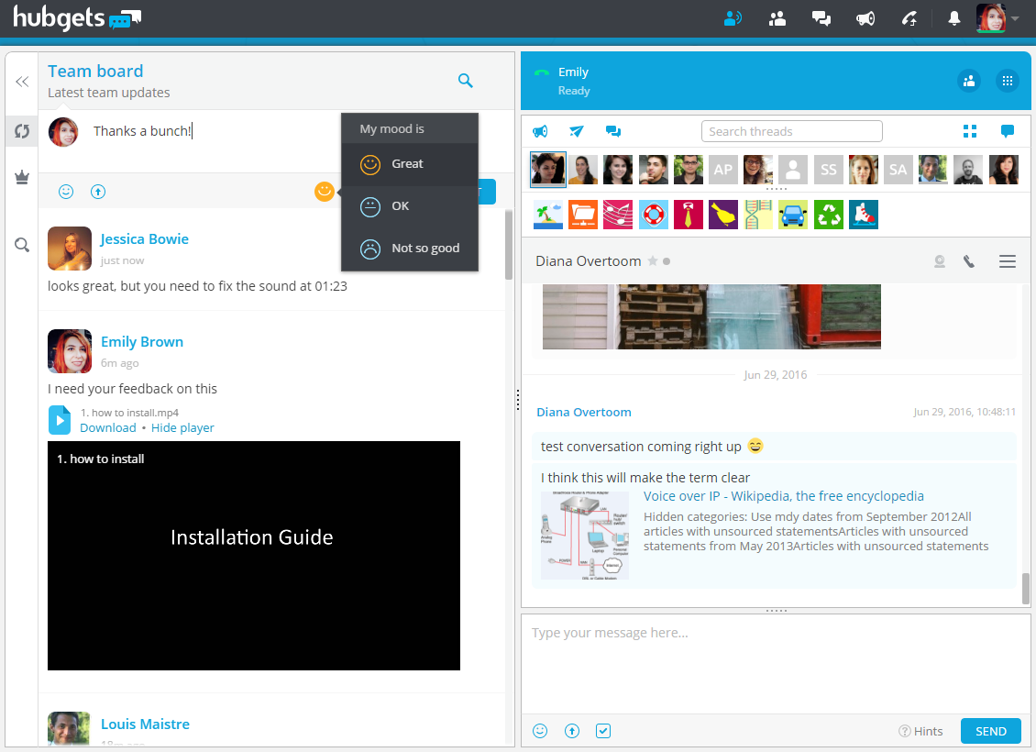The height and width of the screenshot is (752, 1036).
Task: Click the Search threads input field
Action: tap(791, 131)
